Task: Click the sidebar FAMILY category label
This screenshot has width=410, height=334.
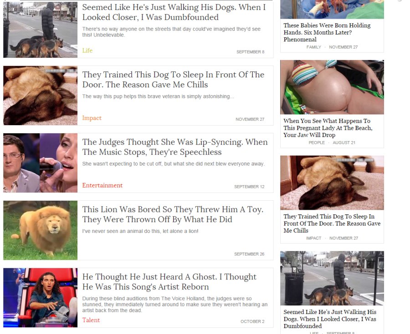Action: point(314,47)
